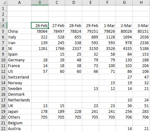Click Austria value 14
Screen dimensions: 150x131
click(124, 128)
